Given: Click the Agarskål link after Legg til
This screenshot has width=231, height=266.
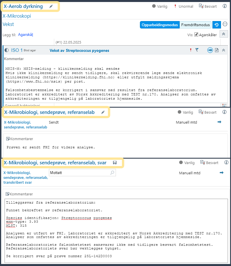Looking at the screenshot, I should [26, 35].
